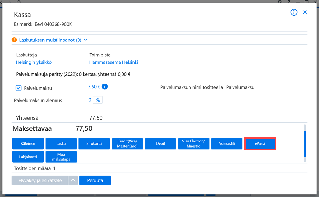Click the Tositteiden määrä value 1

(x=54, y=168)
